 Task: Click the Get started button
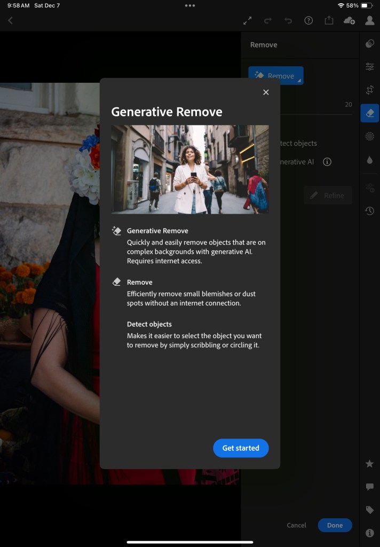tap(241, 448)
